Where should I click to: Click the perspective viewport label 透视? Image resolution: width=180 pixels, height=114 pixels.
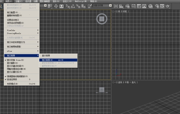(x=120, y=82)
